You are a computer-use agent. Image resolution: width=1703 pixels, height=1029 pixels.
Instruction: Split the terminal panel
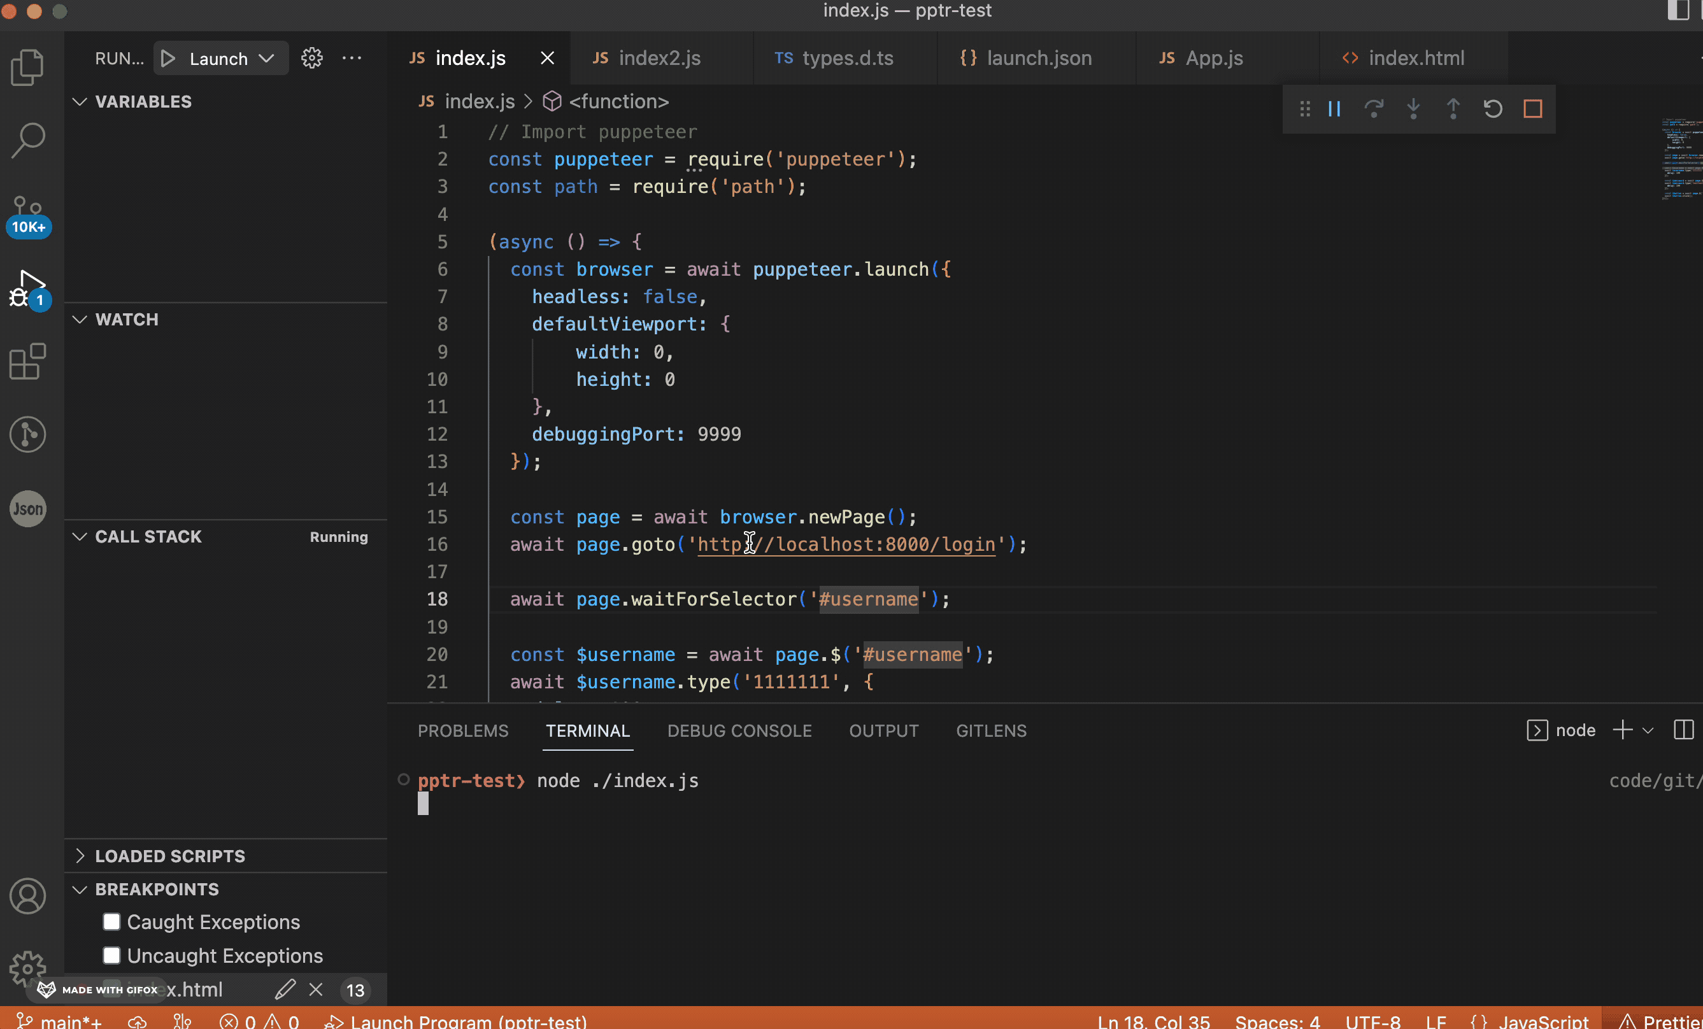1684,730
